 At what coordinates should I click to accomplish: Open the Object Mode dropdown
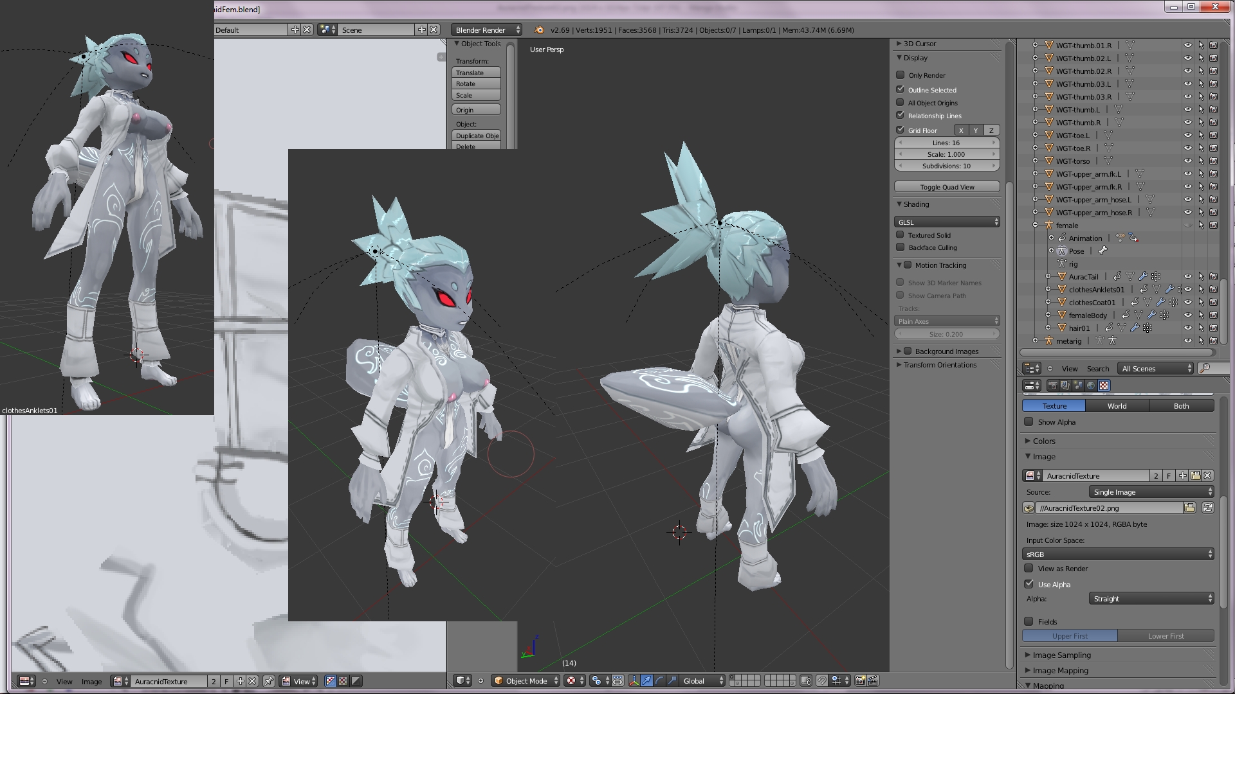(526, 681)
